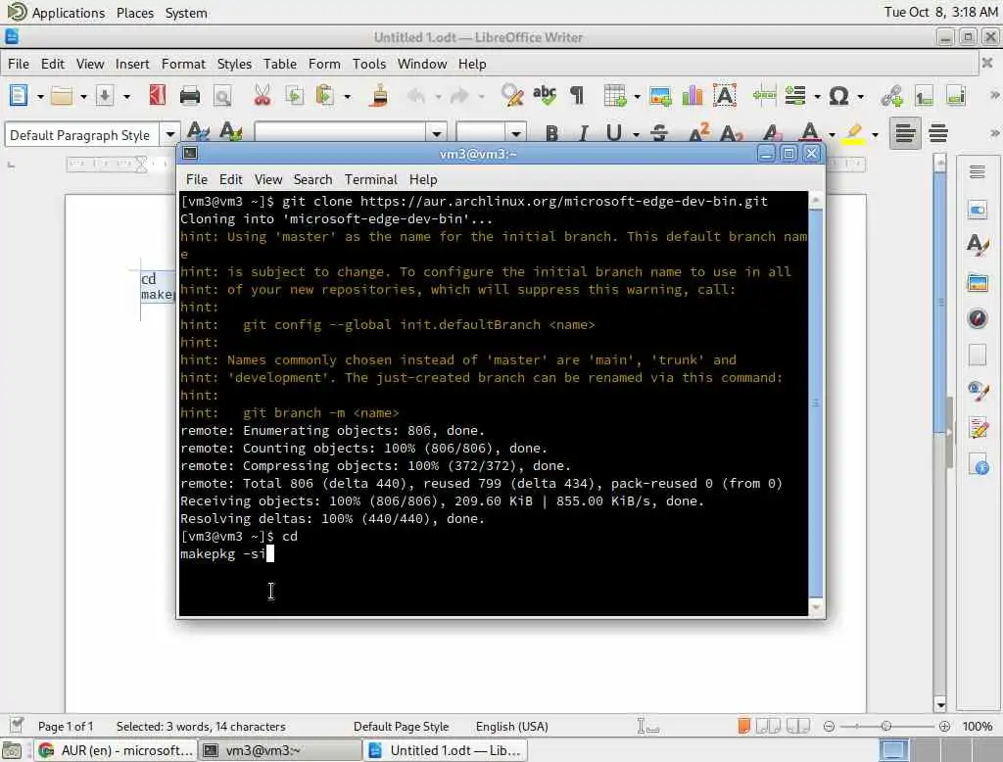Expand New document dropdown arrow
The width and height of the screenshot is (1003, 762).
point(40,97)
